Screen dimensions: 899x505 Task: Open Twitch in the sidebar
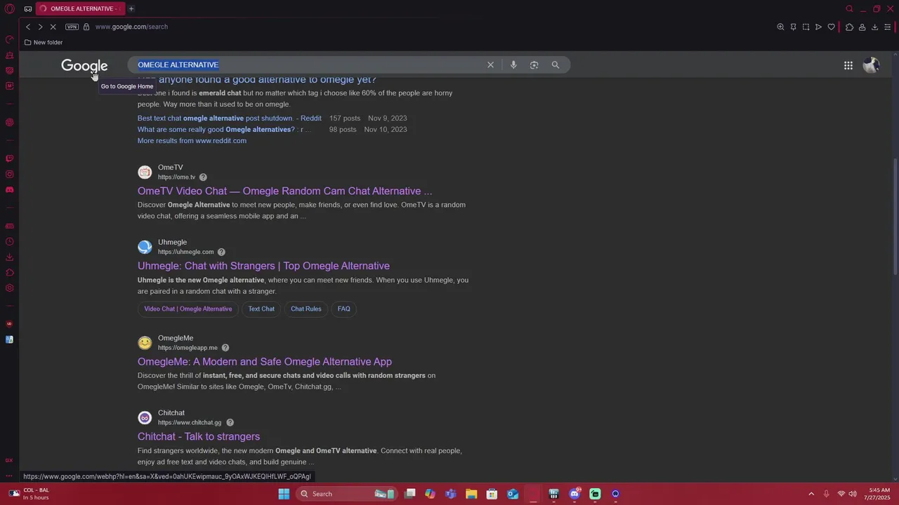[x=9, y=159]
